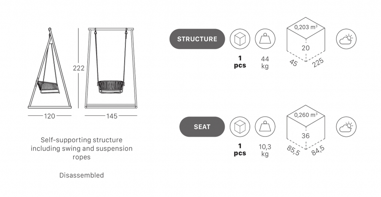Click the package cube icon beside SEAT
The height and width of the screenshot is (197, 381).
[x=240, y=127]
